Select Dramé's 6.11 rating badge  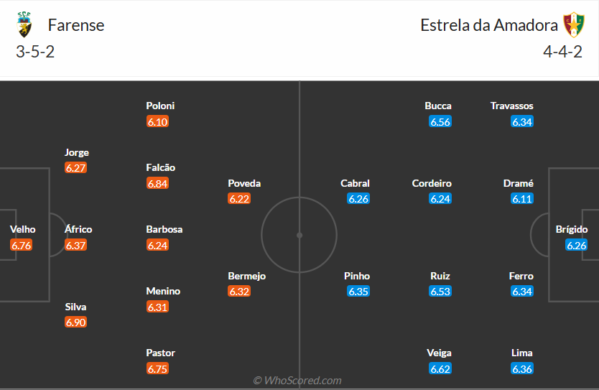tap(522, 199)
